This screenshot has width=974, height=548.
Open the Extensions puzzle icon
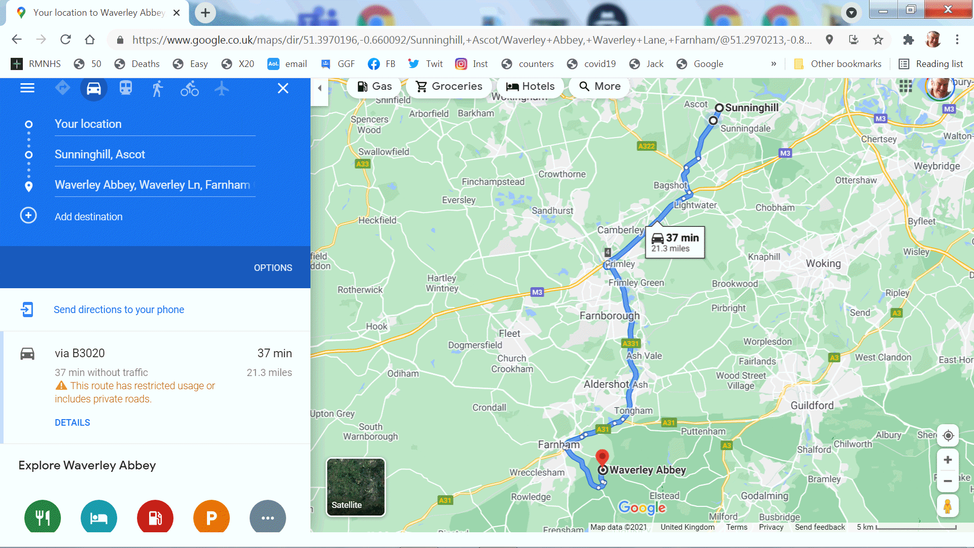pos(908,40)
